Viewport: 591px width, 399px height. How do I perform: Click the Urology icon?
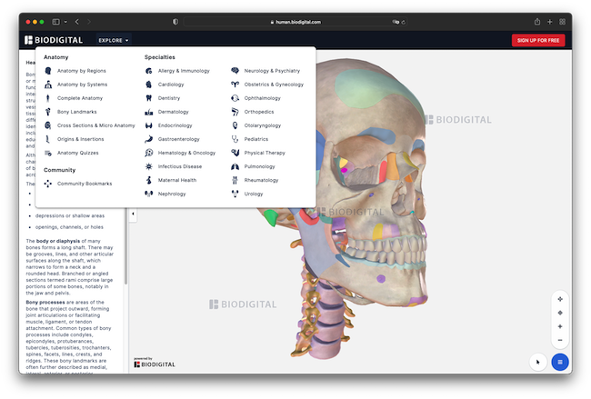tap(235, 194)
